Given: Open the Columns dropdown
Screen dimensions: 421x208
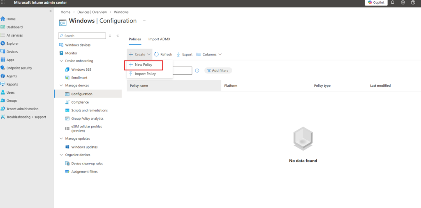Looking at the screenshot, I should point(209,54).
